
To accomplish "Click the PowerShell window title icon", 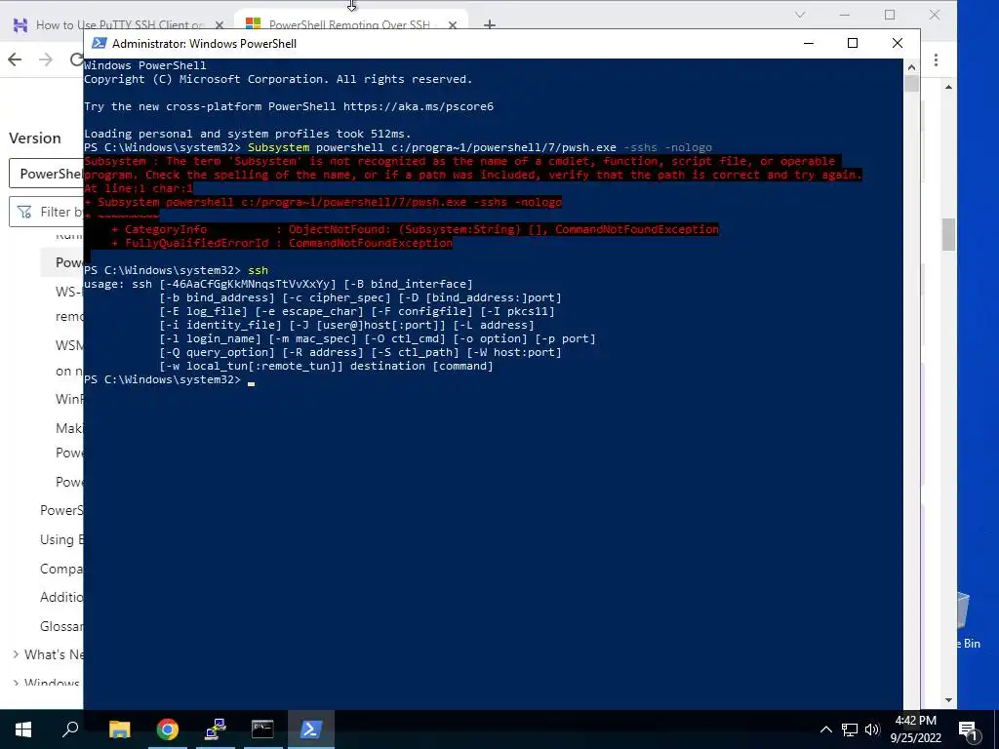I will [x=99, y=43].
